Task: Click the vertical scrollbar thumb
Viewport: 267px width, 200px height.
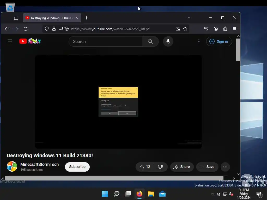Action: pyautogui.click(x=238, y=50)
